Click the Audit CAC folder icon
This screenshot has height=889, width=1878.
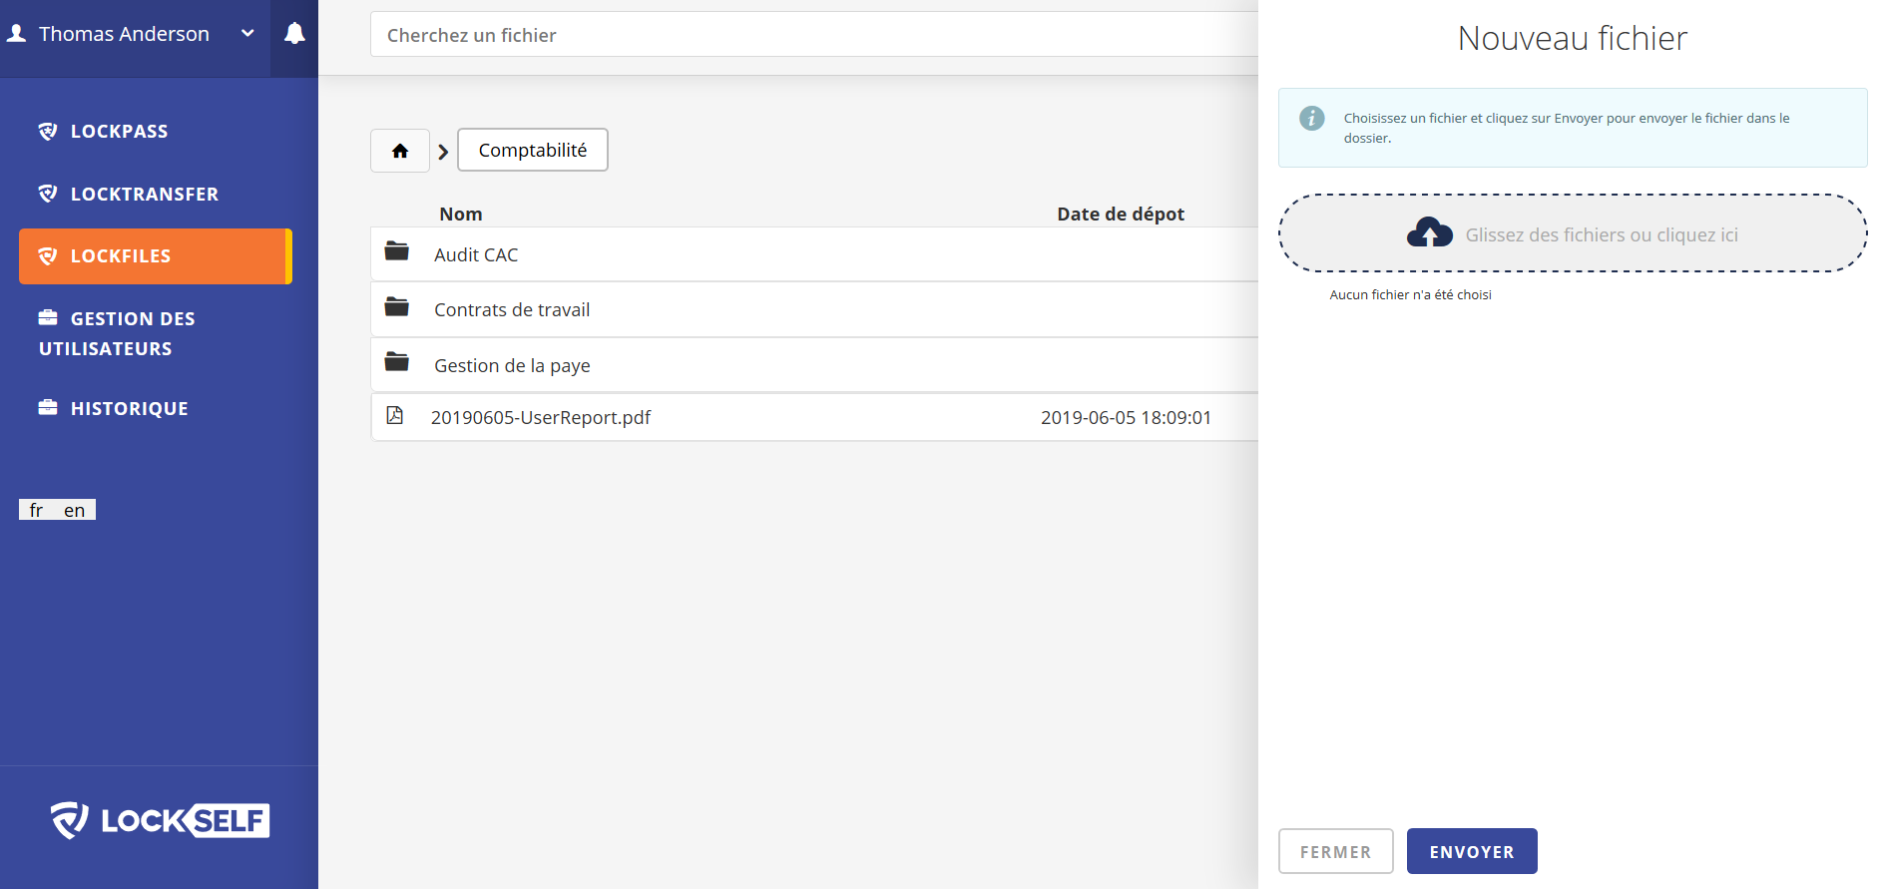(397, 251)
